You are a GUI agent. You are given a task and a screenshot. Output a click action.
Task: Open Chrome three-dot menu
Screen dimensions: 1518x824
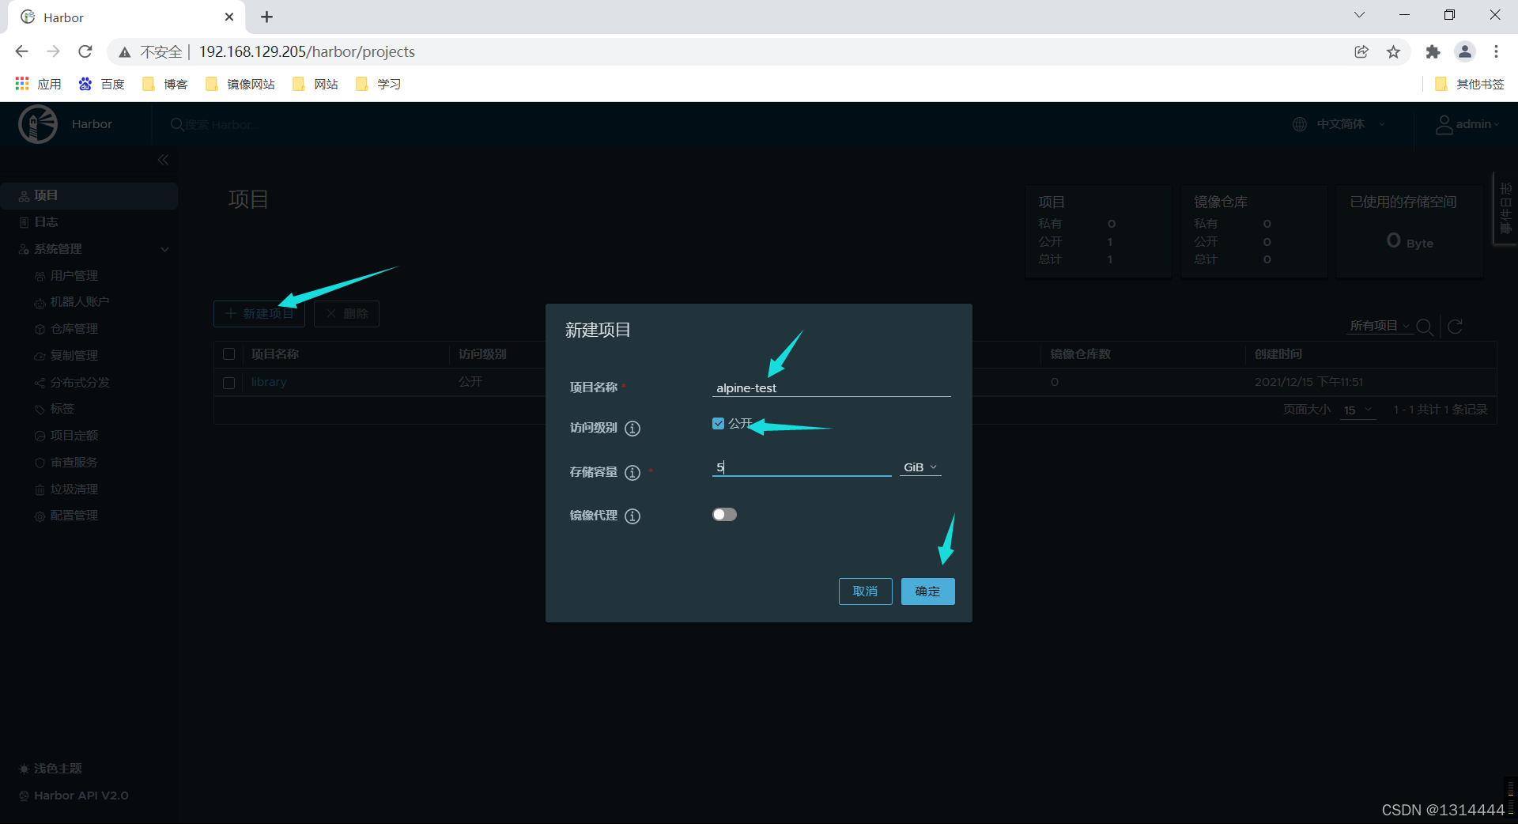tap(1496, 51)
